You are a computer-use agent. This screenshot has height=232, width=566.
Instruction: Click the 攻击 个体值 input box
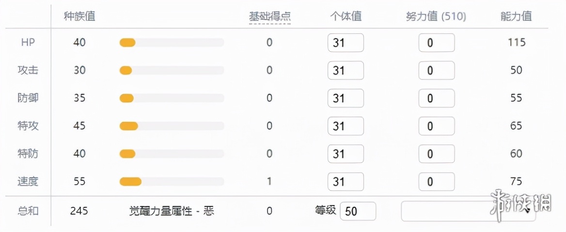click(x=346, y=70)
